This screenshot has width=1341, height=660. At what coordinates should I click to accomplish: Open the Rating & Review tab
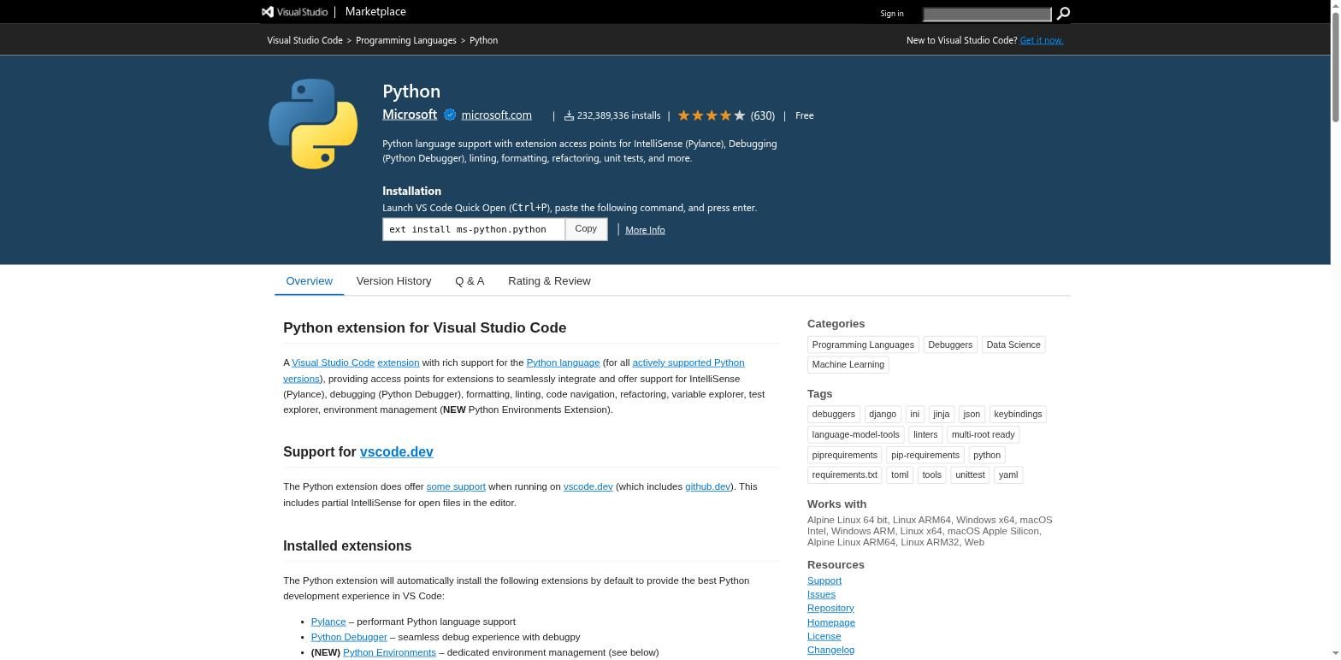coord(549,281)
